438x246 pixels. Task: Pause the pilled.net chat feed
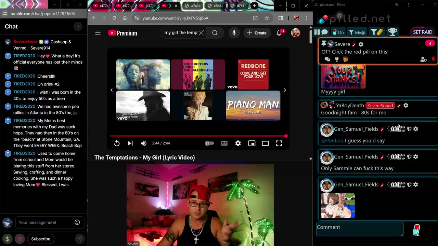pos(317,32)
